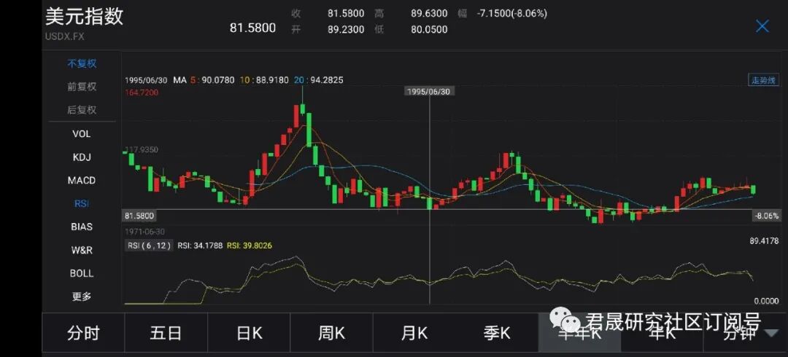Switch indicator to BOLL
Viewport: 788px width, 357px height.
(82, 273)
